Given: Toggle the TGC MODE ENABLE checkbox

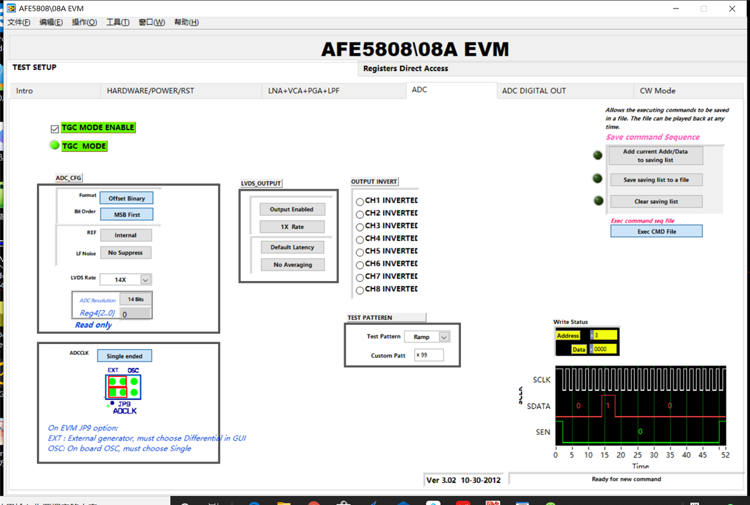Looking at the screenshot, I should click(x=55, y=129).
